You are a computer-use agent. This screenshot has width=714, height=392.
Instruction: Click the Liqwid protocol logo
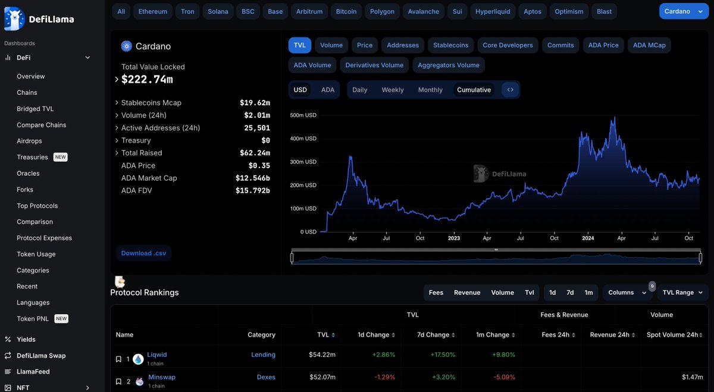tap(138, 359)
